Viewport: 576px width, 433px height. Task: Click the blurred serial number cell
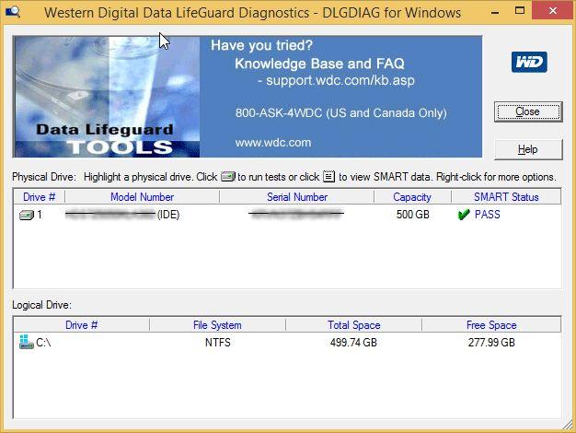click(x=296, y=214)
